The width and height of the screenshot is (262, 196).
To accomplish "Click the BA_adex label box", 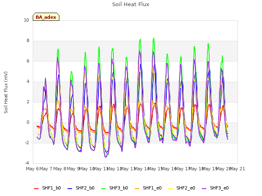I will [46, 17].
